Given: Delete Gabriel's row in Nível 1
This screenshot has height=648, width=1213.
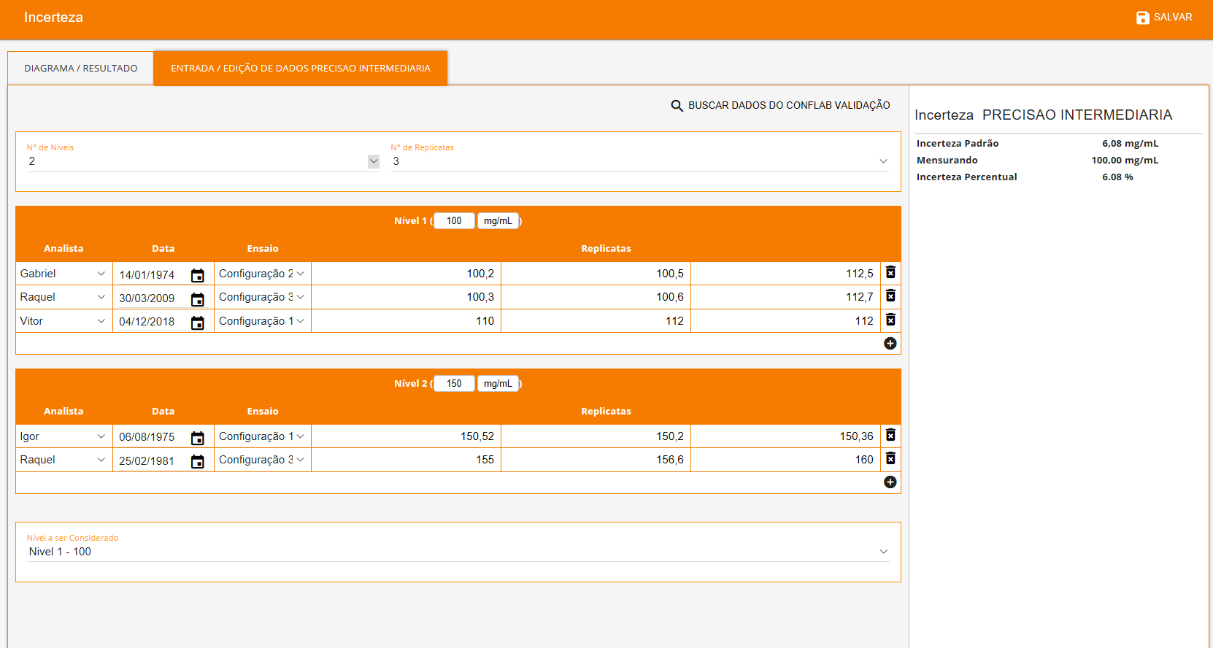Looking at the screenshot, I should [x=890, y=272].
